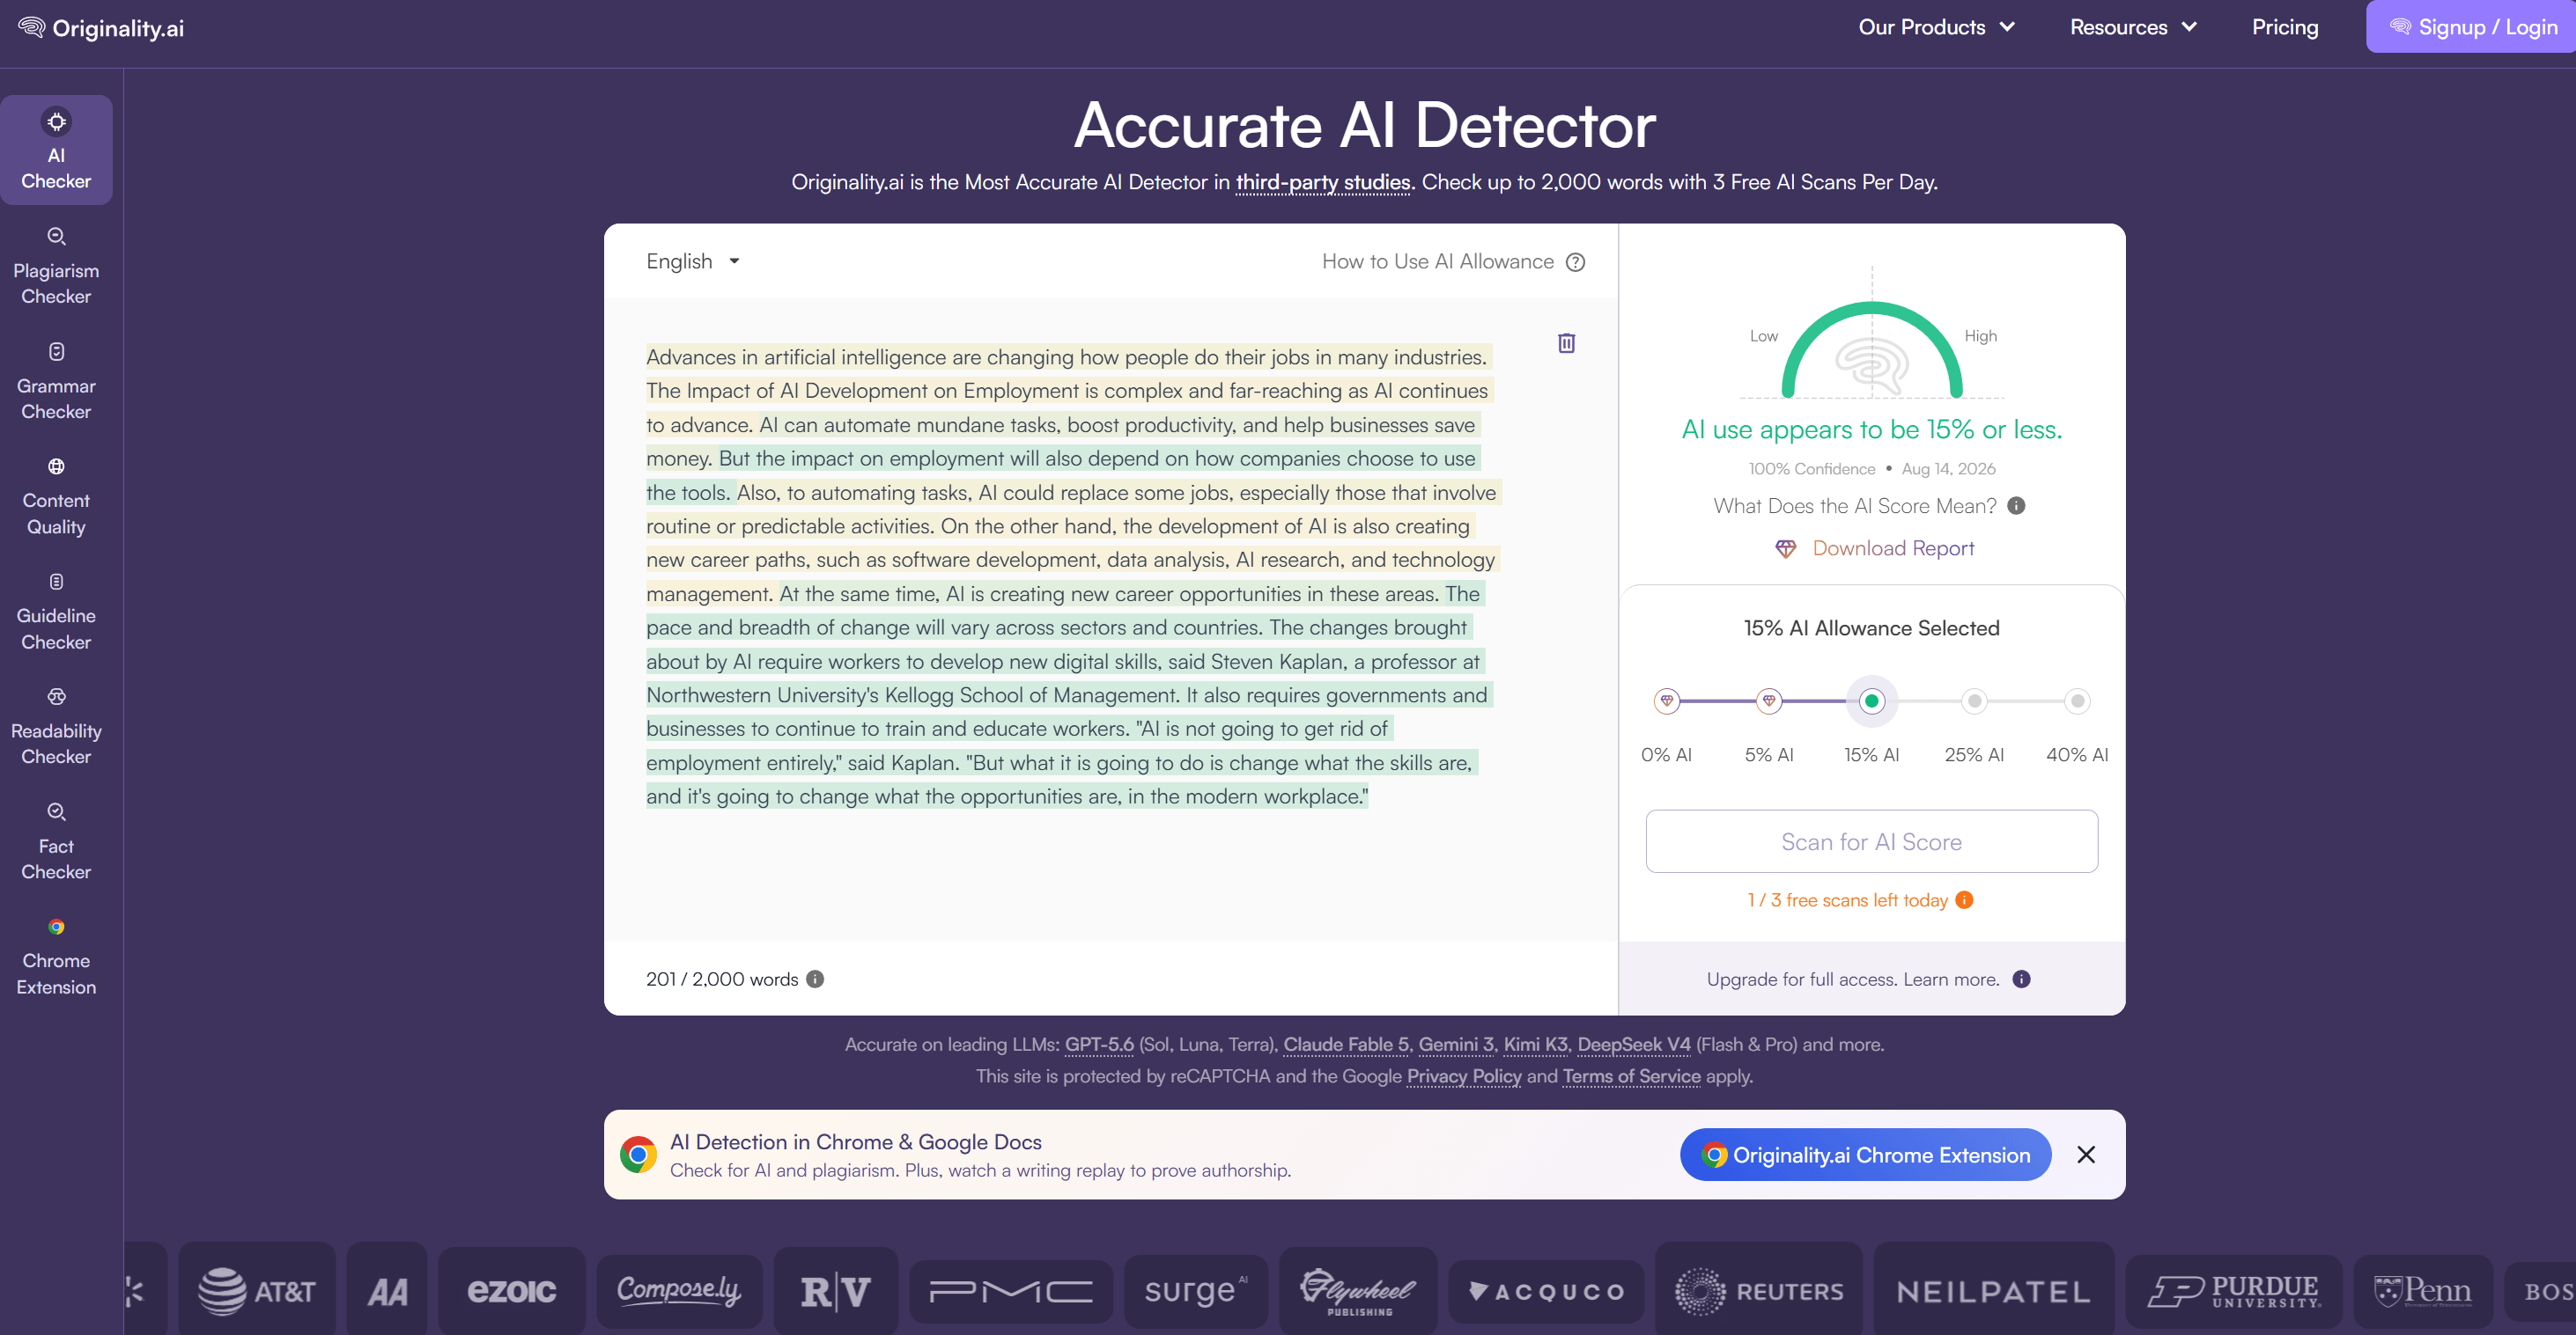This screenshot has height=1335, width=2576.
Task: Click info icon next to word count
Action: 815,979
